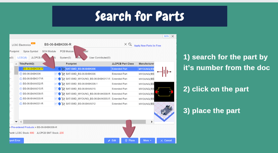Open the Apply New Parts for Free link
The height and width of the screenshot is (153, 278).
[x=147, y=45]
